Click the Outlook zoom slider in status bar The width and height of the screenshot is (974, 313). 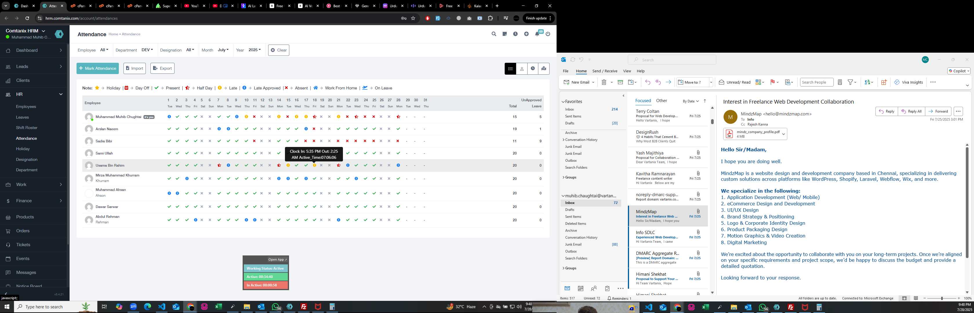click(x=942, y=298)
